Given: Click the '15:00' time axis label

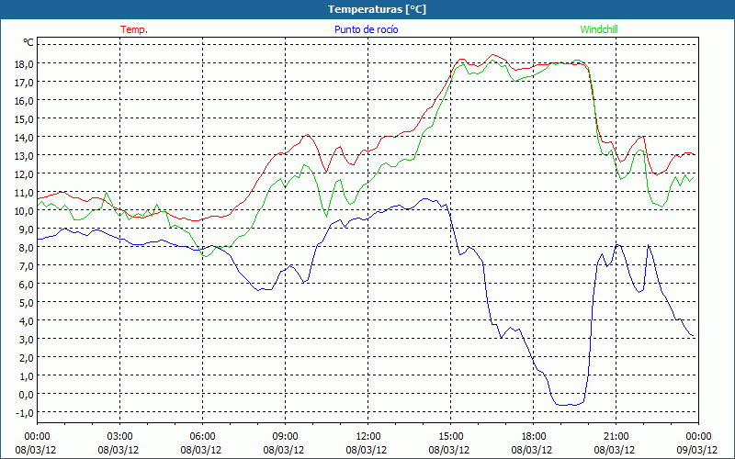Looking at the screenshot, I should point(450,437).
